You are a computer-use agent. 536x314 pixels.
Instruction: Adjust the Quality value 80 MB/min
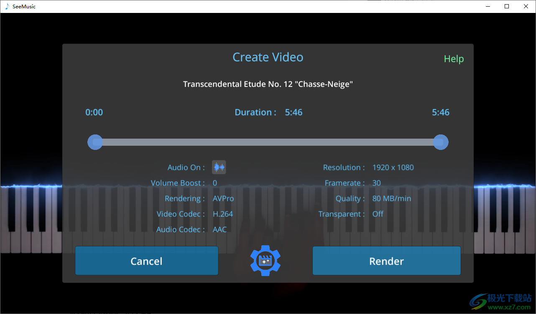click(x=391, y=198)
